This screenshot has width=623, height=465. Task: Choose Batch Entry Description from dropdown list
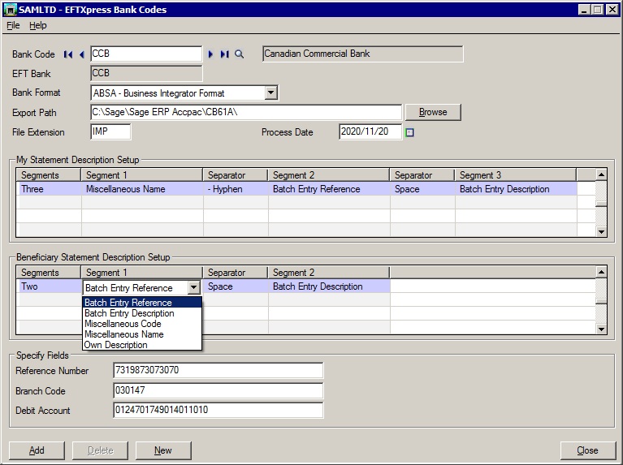pos(142,313)
